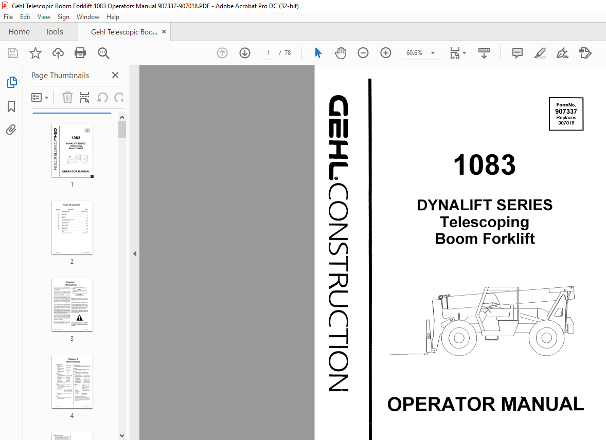Click the '1083' model number heading
Viewport: 606px width, 440px height.
pyautogui.click(x=485, y=165)
